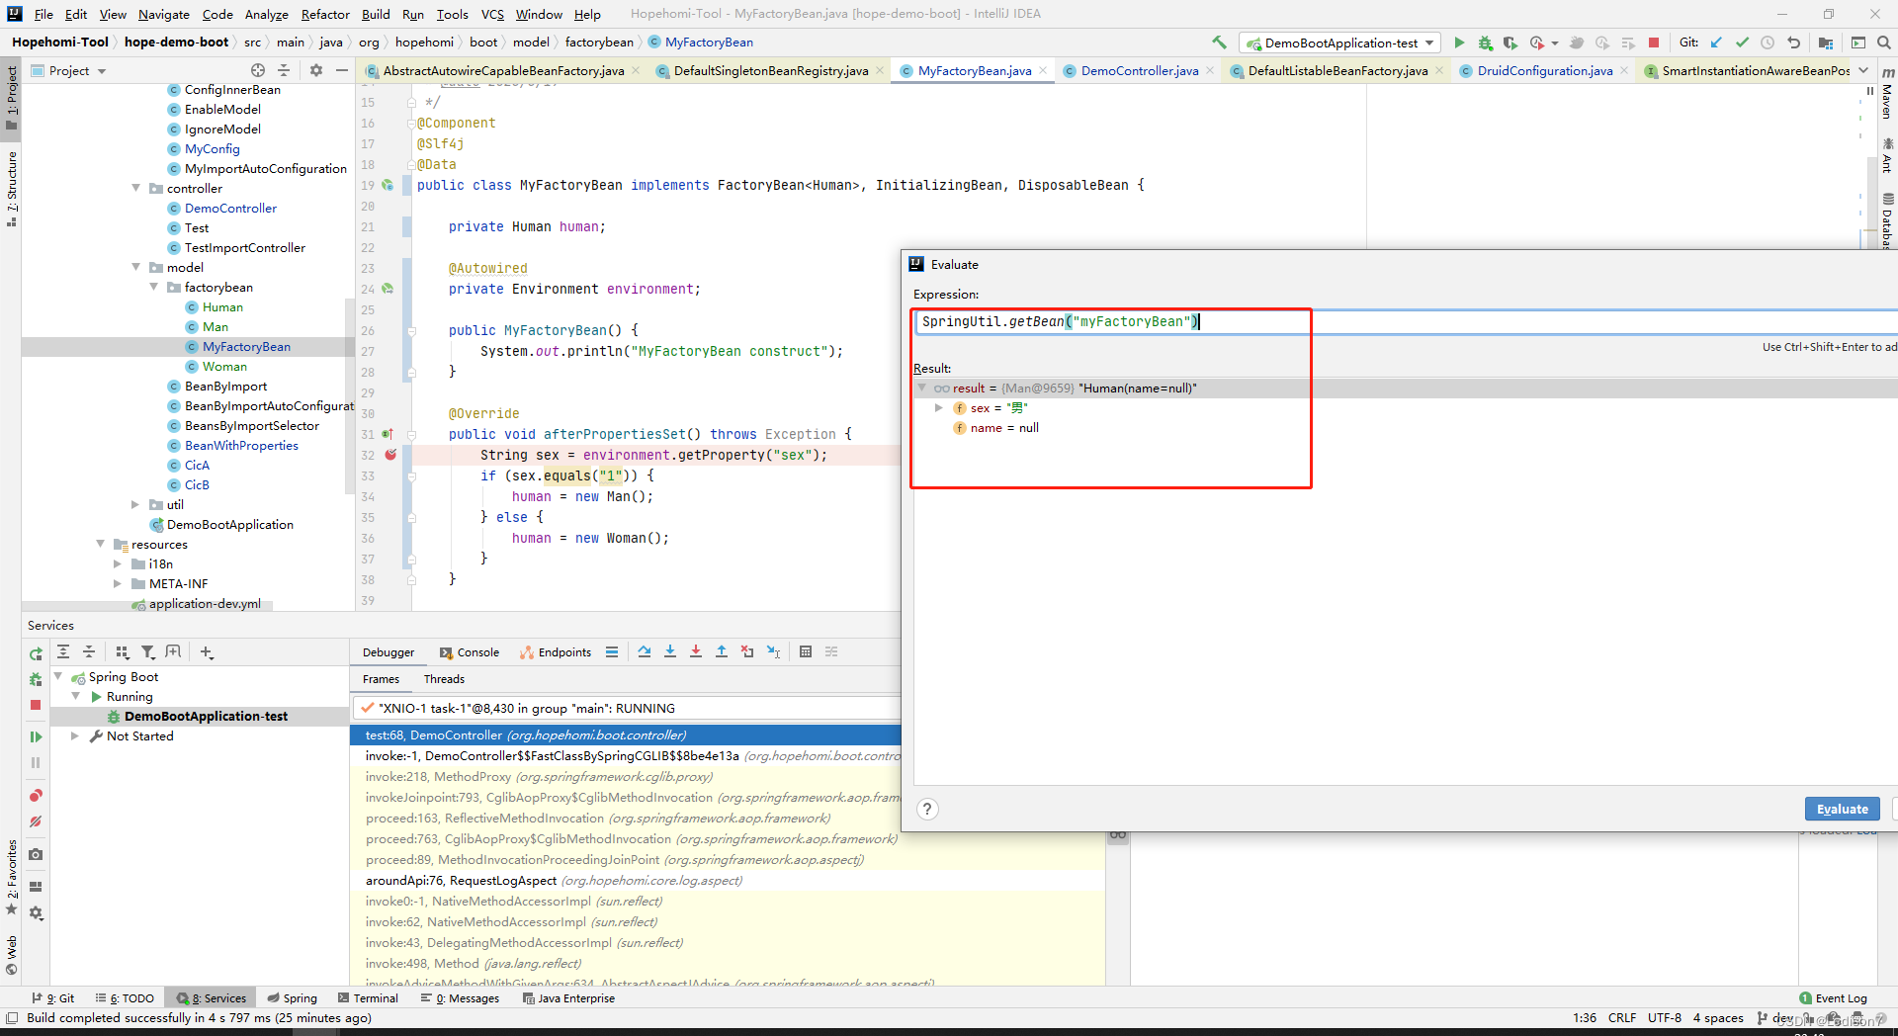This screenshot has height=1036, width=1898.
Task: View breakpoints with double red dot icon
Action: point(36,796)
